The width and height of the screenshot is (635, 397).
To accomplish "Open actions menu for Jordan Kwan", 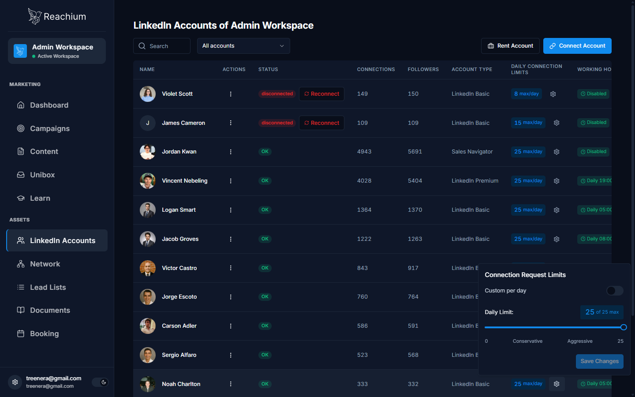I will point(231,152).
